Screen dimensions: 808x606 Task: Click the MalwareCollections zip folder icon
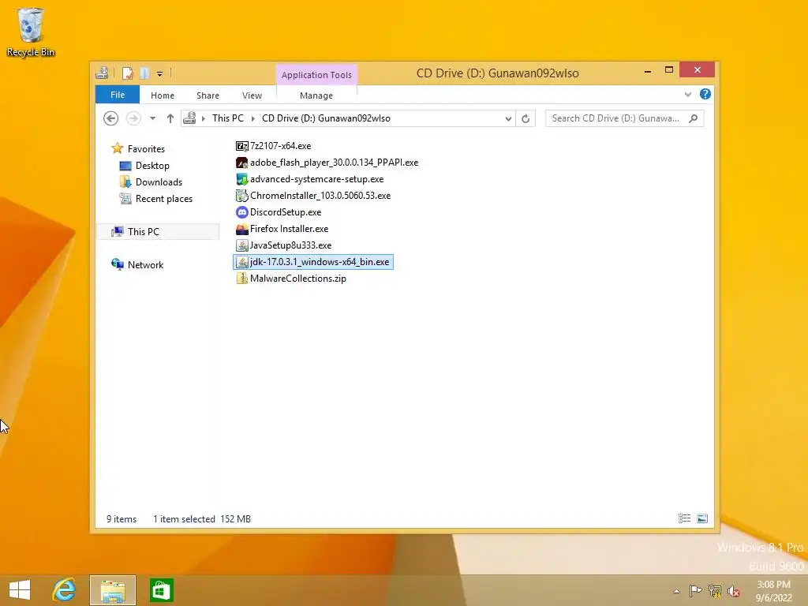tap(241, 279)
